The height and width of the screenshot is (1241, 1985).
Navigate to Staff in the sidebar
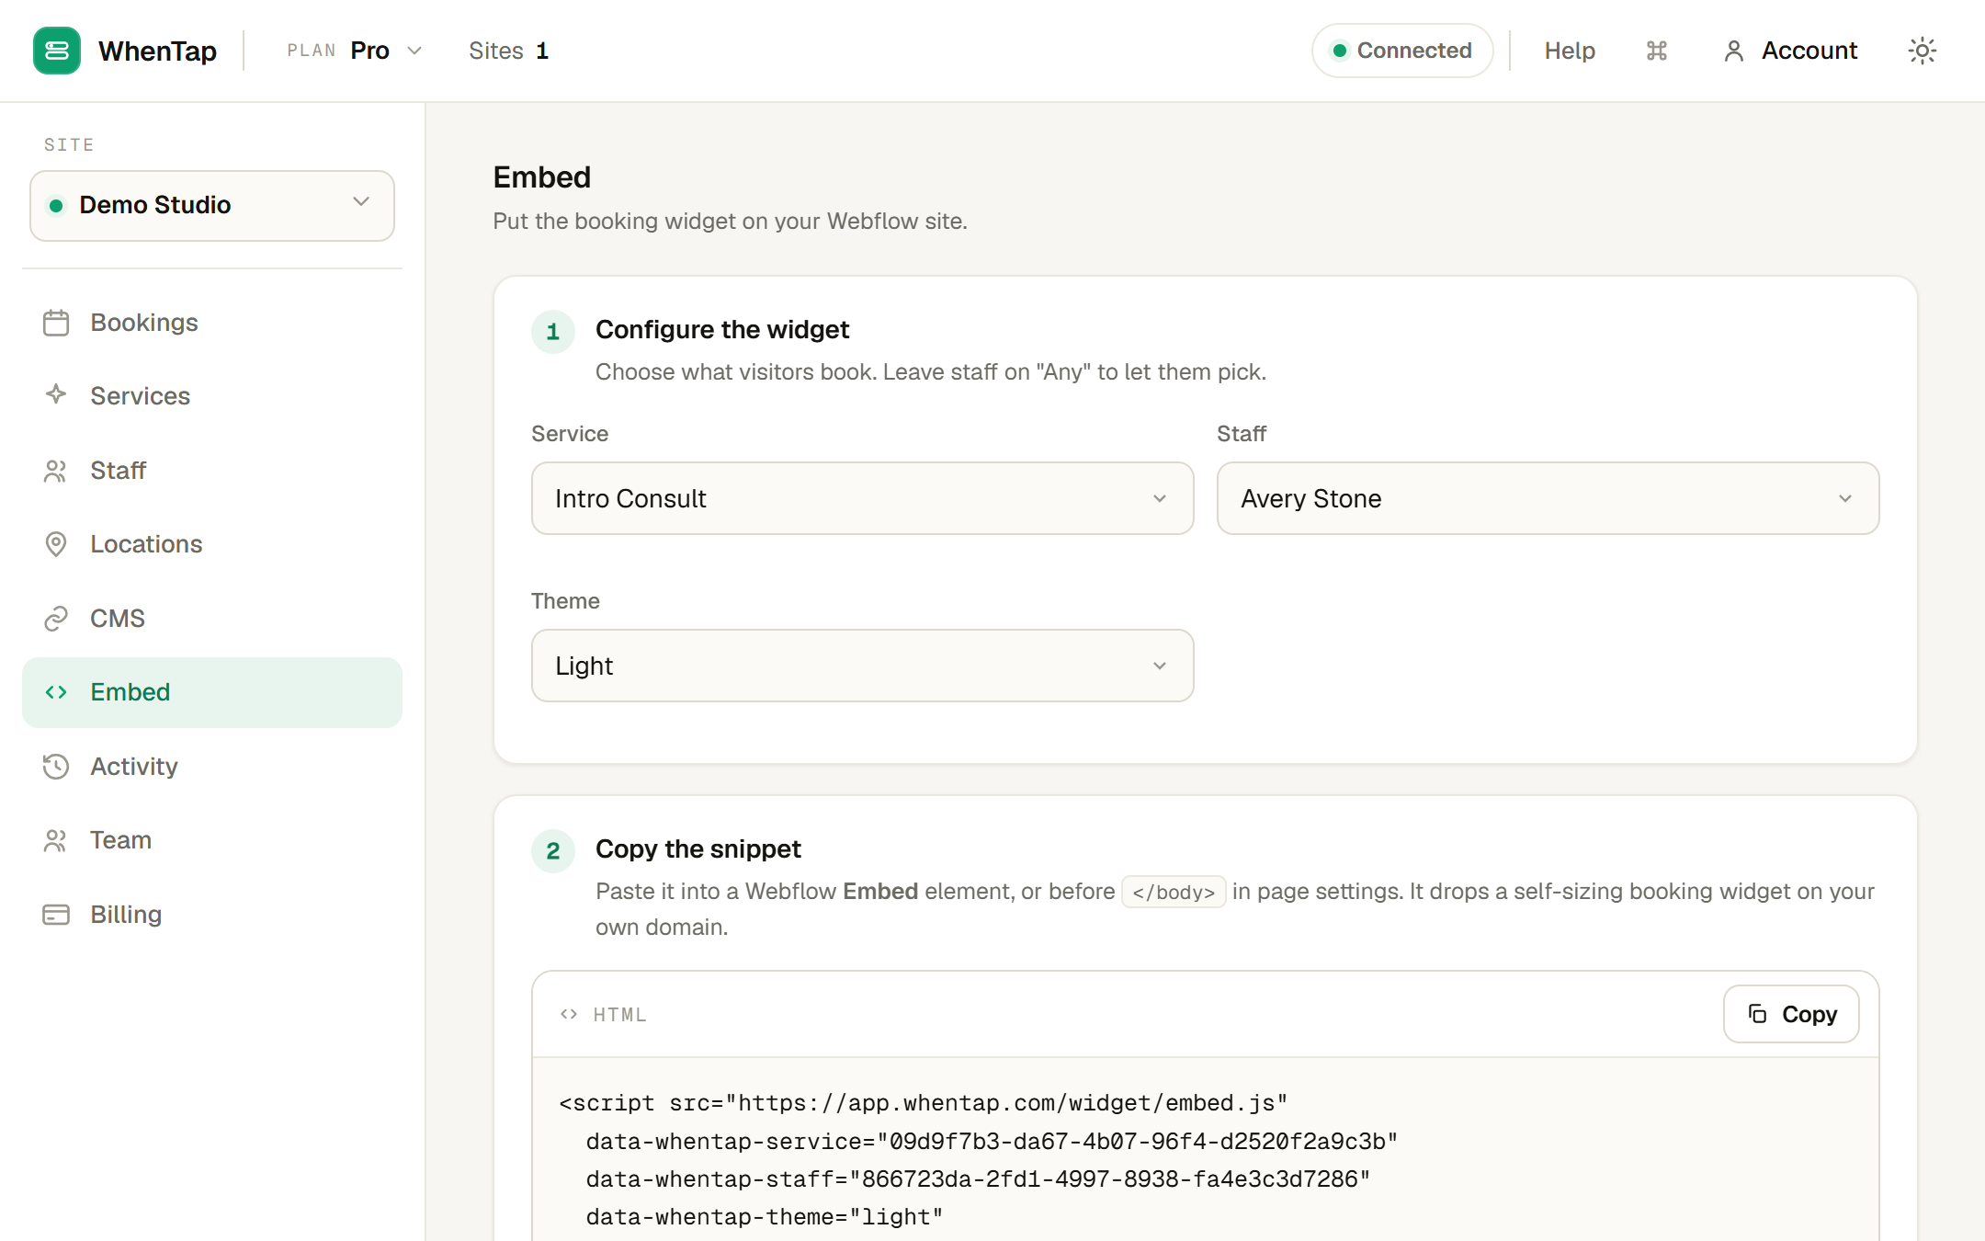coord(212,471)
